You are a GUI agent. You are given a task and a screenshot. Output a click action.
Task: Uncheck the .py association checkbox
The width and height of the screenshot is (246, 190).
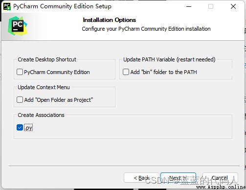(x=20, y=128)
